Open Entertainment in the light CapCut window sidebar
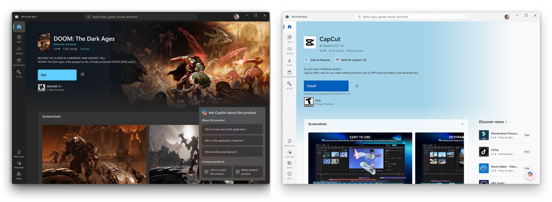This screenshot has height=202, width=552. point(289,73)
